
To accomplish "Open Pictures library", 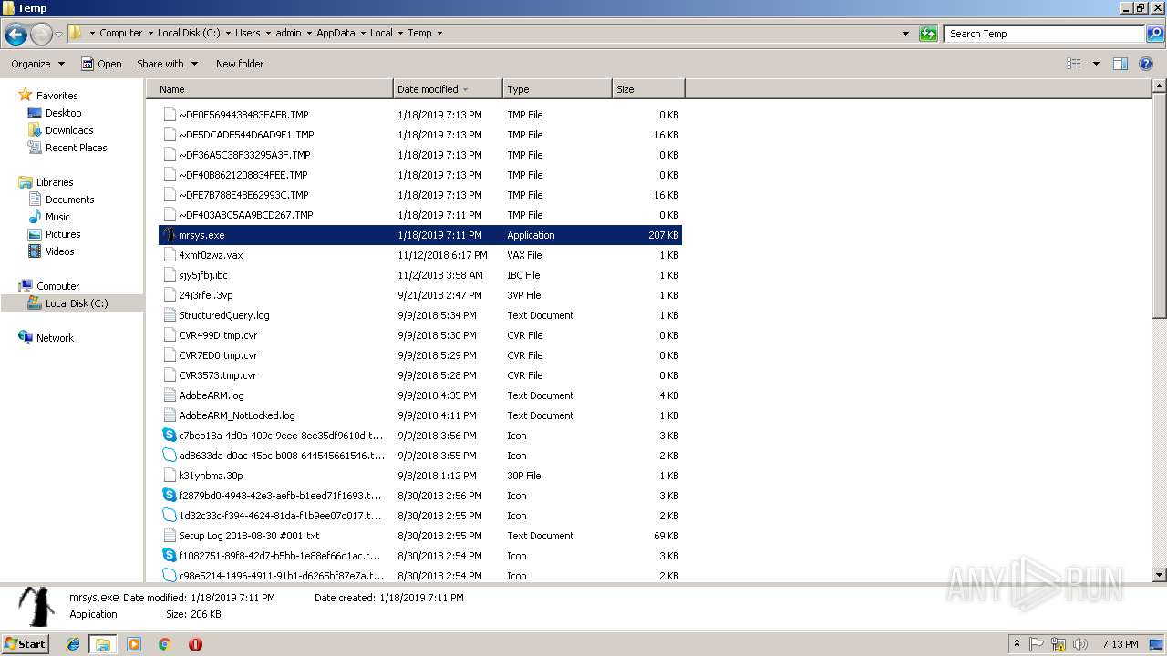I will [63, 234].
